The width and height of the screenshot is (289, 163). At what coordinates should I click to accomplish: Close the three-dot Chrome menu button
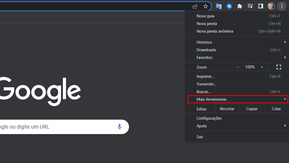click(x=282, y=6)
